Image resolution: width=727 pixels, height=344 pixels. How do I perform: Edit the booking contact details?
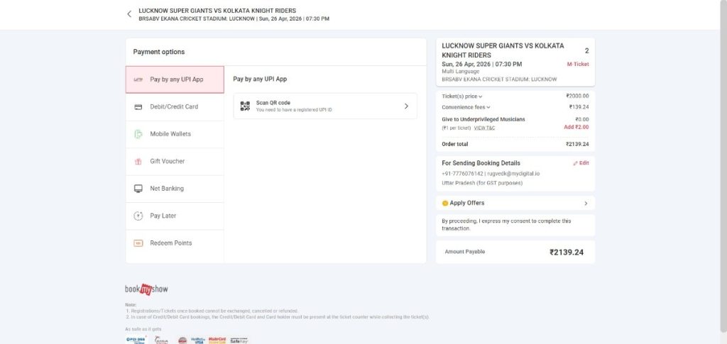(x=581, y=163)
